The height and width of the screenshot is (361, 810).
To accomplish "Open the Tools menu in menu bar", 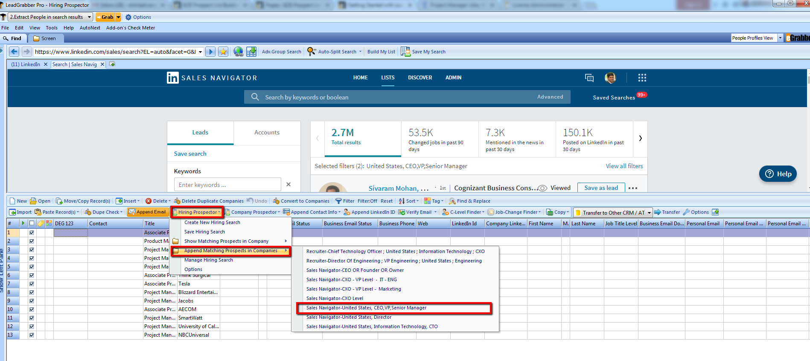I will [52, 28].
